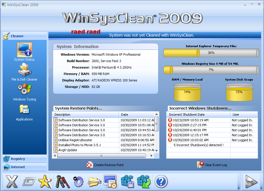Click the System Disk Usage 72% cylinder
Viewport: 264px width, 191px height.
239,92
